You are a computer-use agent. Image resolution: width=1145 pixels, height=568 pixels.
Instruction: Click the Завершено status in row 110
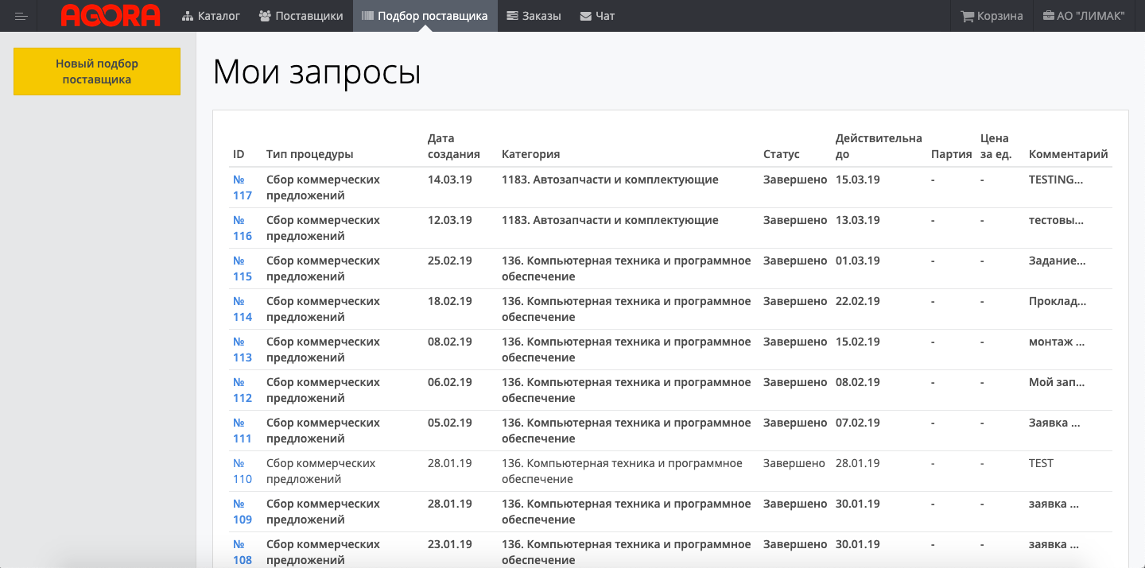794,463
